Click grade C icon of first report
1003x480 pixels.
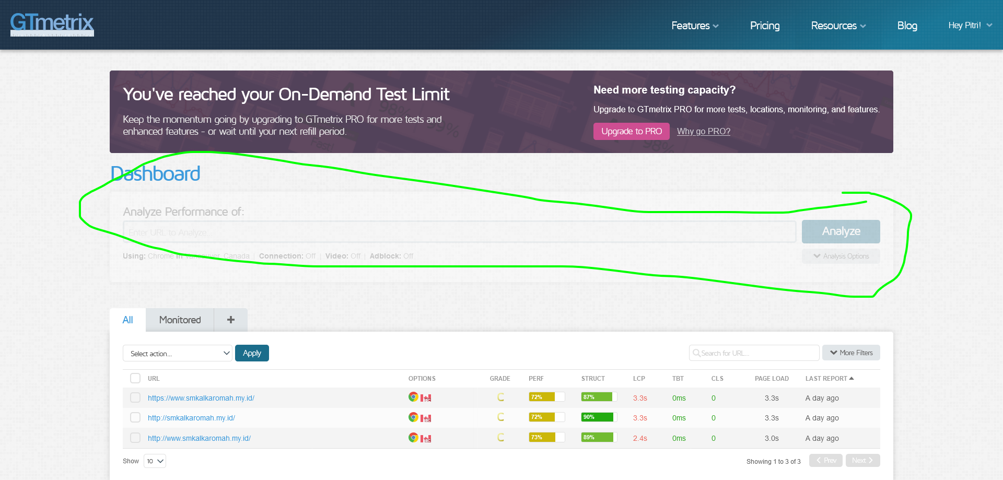(x=500, y=397)
